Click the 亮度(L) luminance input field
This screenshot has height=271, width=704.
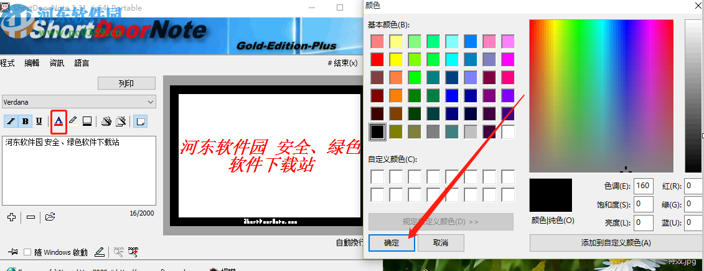click(644, 222)
